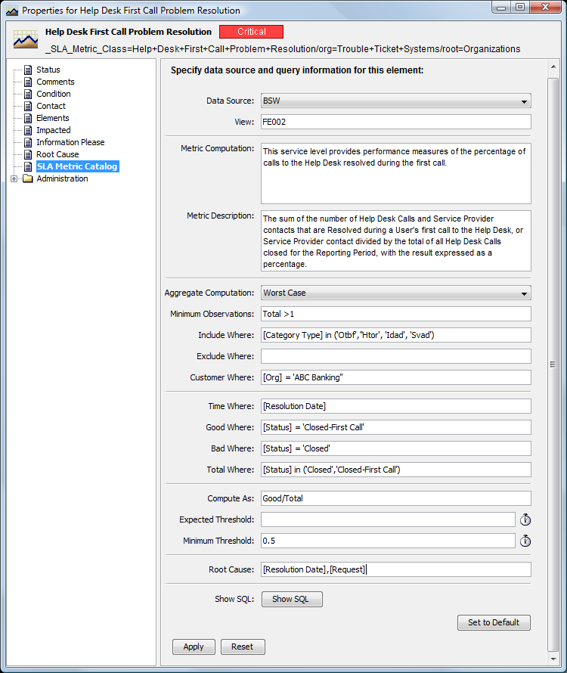567x673 pixels.
Task: Select Elements in the tree
Action: 53,118
